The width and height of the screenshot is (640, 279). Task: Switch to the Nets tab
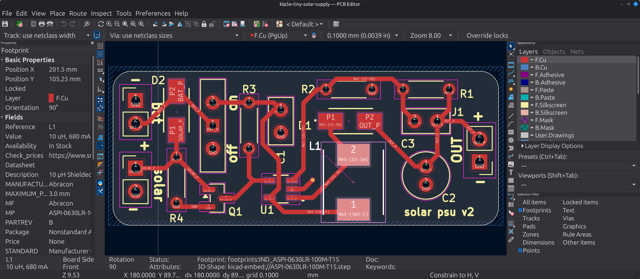pyautogui.click(x=577, y=52)
